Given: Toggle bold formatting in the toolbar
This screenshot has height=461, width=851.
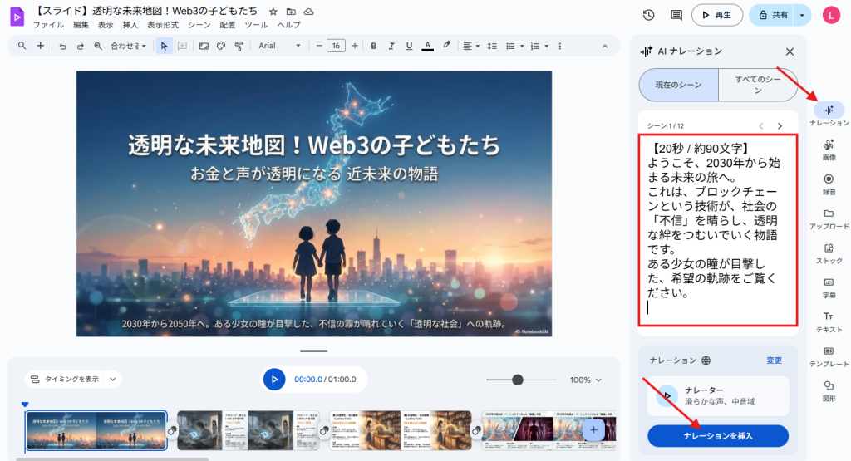Looking at the screenshot, I should pos(373,46).
